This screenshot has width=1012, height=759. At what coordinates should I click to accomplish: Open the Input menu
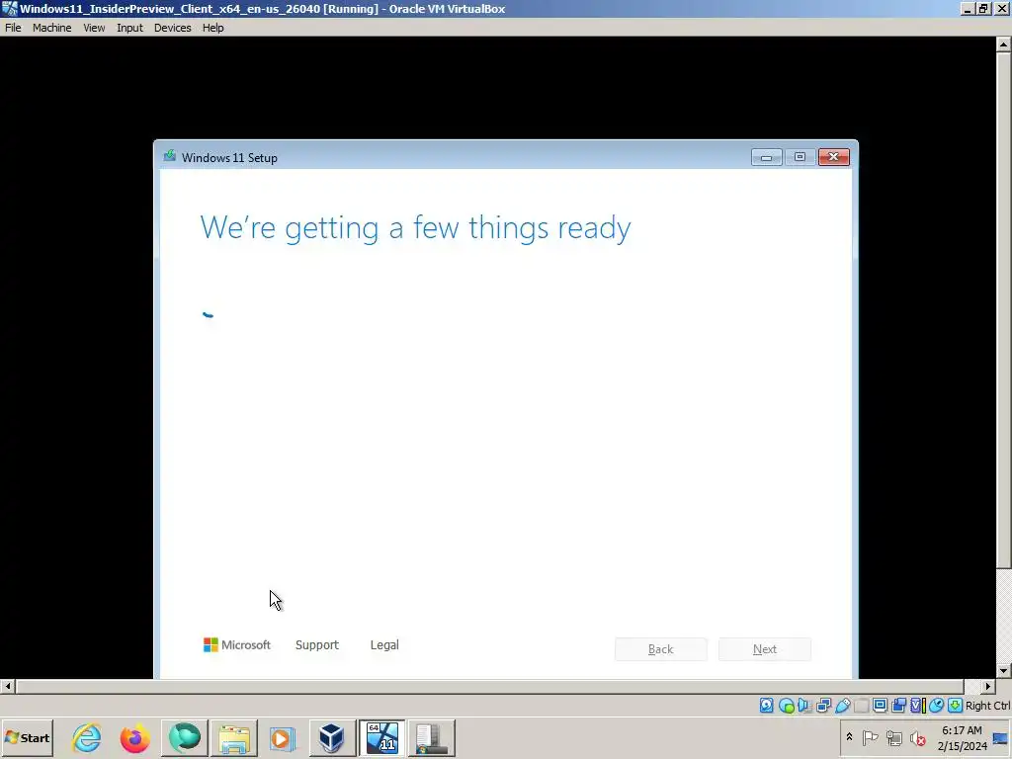[129, 28]
